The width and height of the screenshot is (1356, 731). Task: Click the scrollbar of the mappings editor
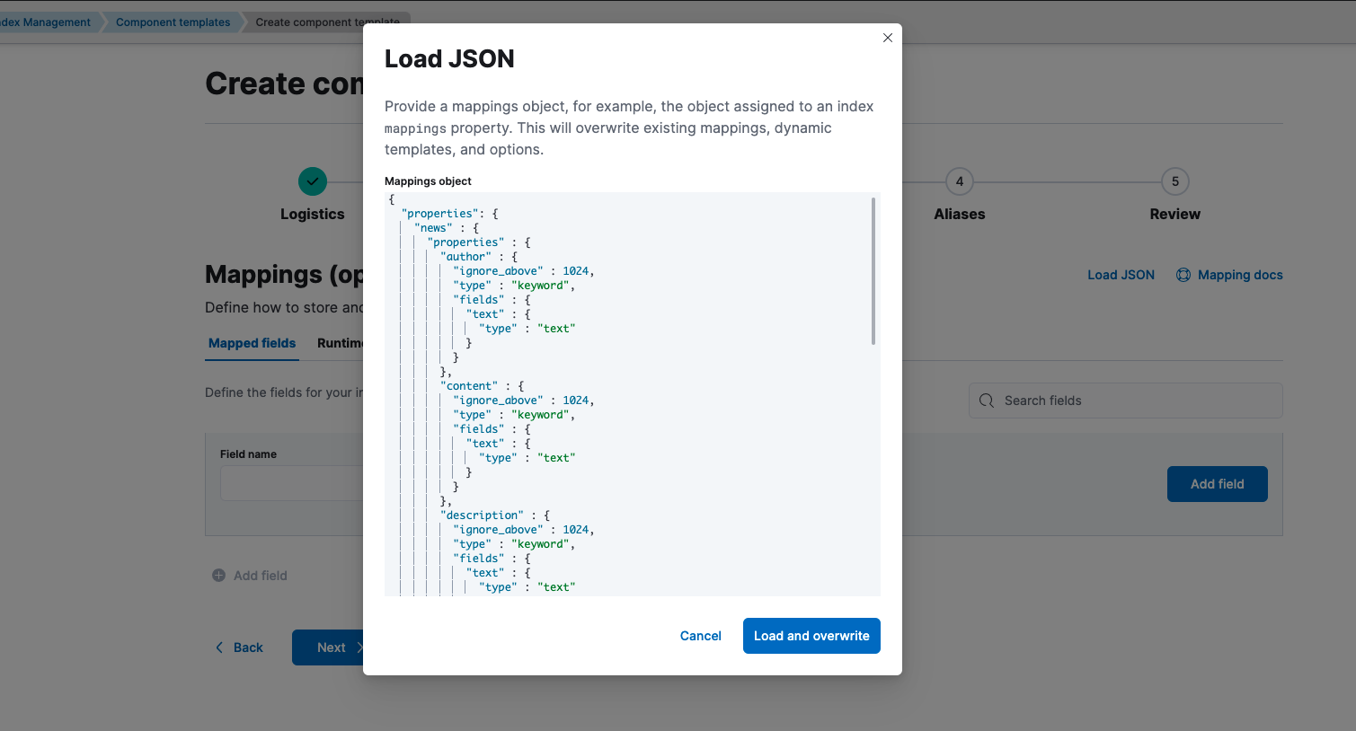click(x=873, y=269)
